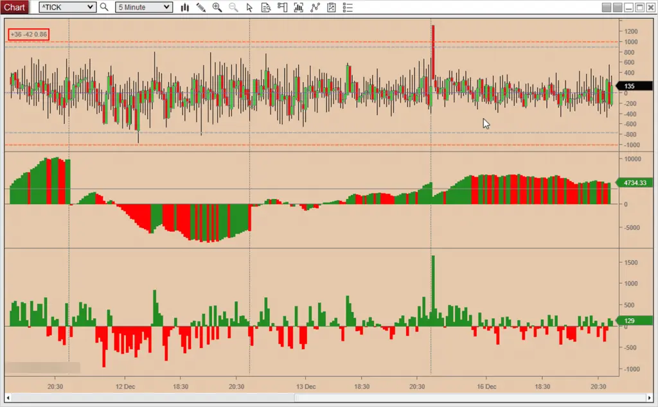Choose the cursor pointer tool
Viewport: 658px width, 407px height.
[250, 8]
